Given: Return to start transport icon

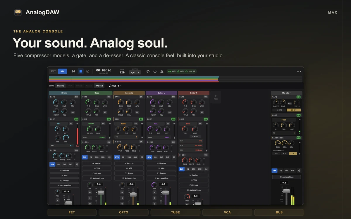Looking at the screenshot, I should pos(74,71).
